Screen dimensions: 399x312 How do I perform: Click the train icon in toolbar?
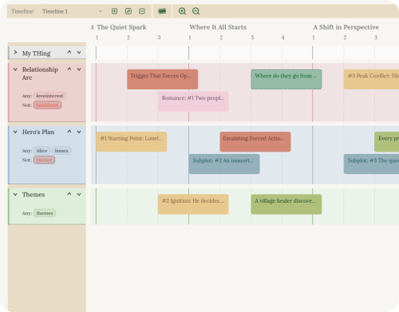[x=162, y=11]
